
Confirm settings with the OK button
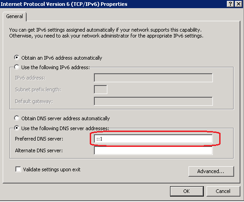[187, 191]
